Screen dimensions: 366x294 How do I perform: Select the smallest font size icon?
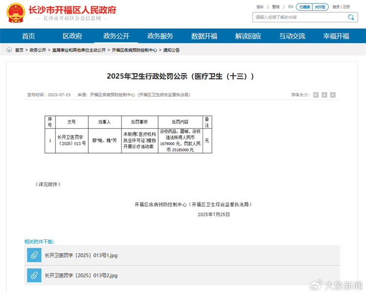316,95
